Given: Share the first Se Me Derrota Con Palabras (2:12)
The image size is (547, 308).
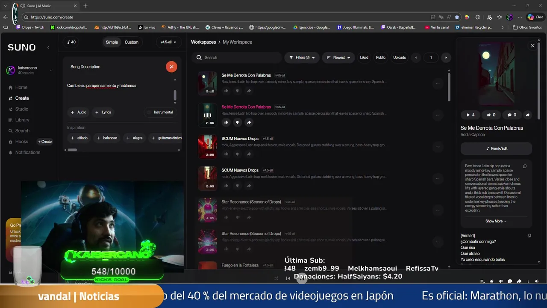Looking at the screenshot, I should [x=249, y=91].
